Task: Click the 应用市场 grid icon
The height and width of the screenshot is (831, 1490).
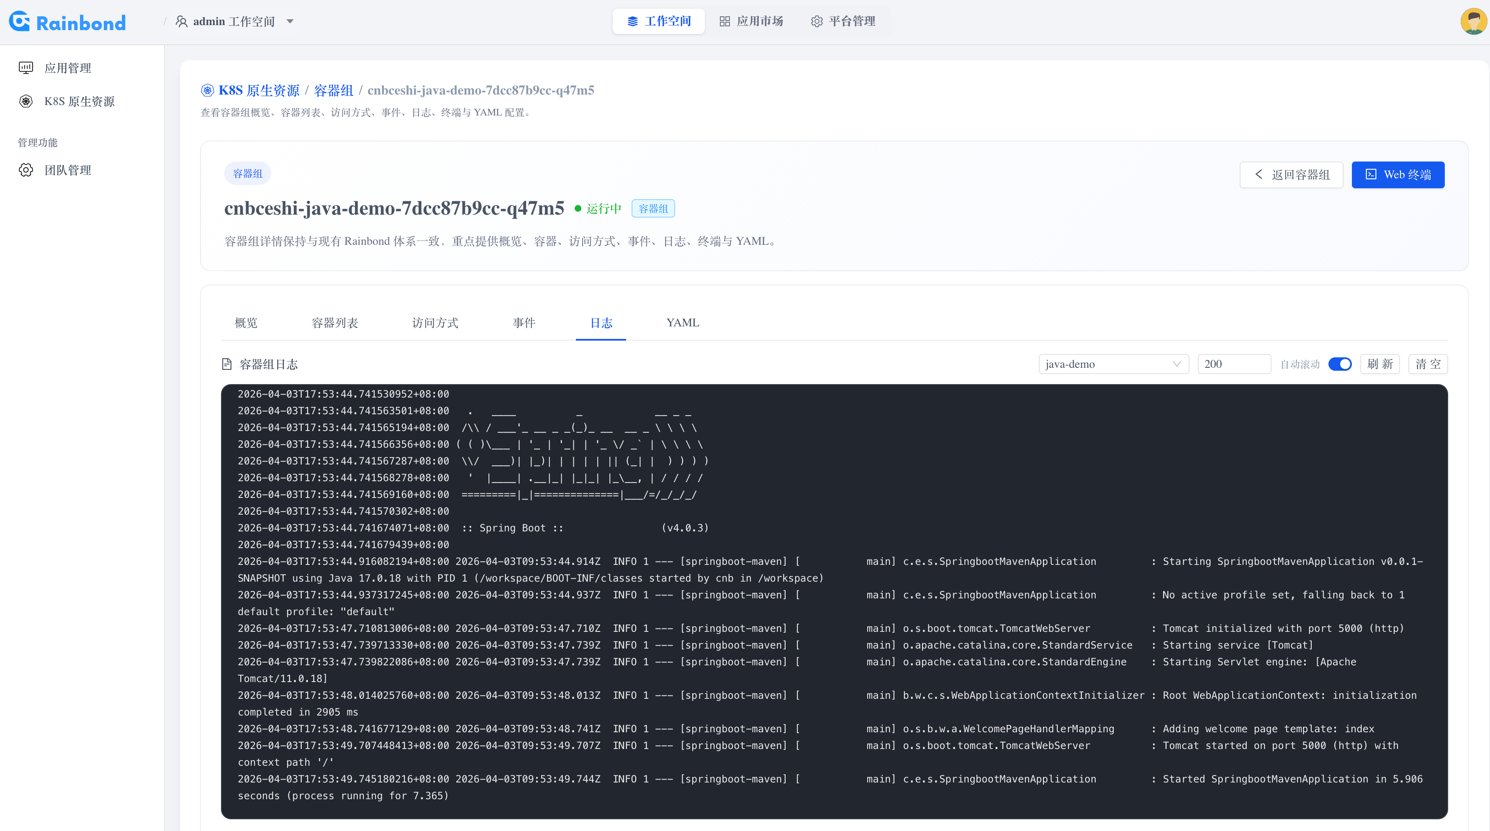Action: (724, 21)
